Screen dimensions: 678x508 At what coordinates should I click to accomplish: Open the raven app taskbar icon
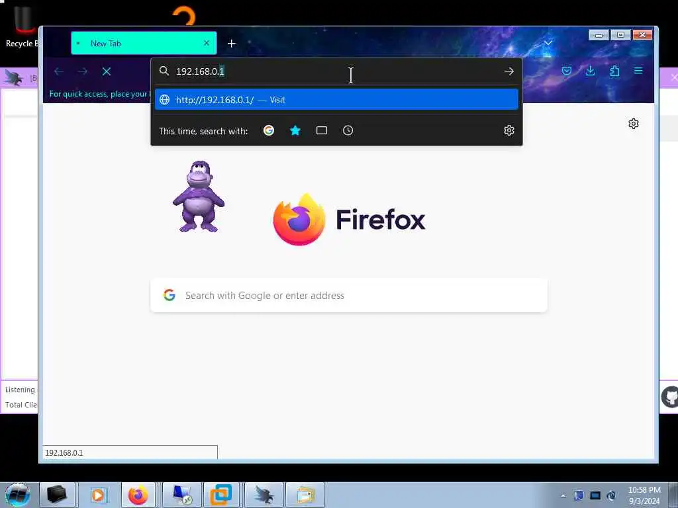(x=264, y=495)
